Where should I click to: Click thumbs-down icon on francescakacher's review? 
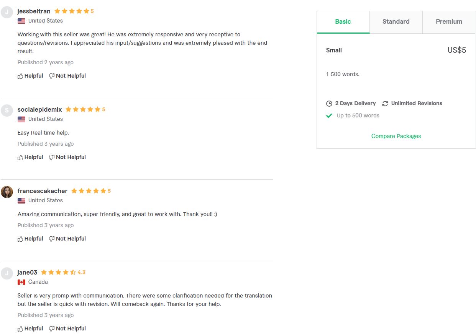tap(52, 239)
